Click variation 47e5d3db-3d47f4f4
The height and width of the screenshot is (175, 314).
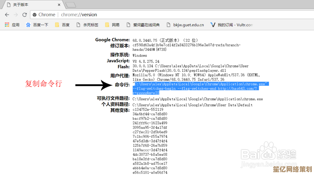point(150,141)
